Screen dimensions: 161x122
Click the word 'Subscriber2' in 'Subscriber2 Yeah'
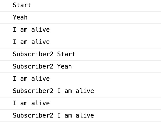pyautogui.click(x=33, y=66)
